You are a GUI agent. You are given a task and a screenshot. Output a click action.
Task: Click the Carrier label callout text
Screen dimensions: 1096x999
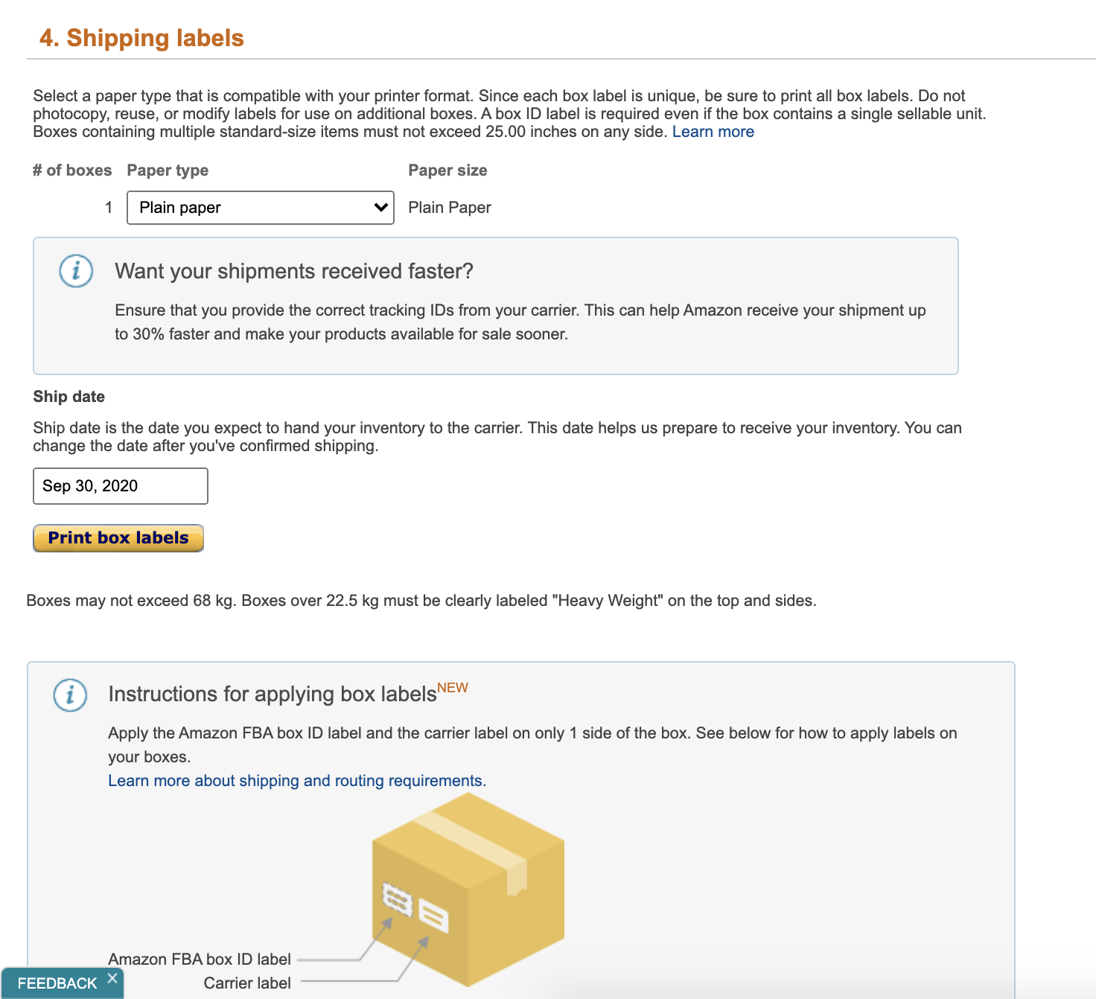(x=246, y=983)
